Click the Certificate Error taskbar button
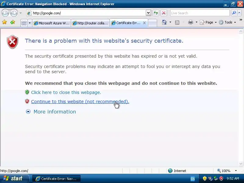The height and width of the screenshot is (183, 244). [56, 179]
